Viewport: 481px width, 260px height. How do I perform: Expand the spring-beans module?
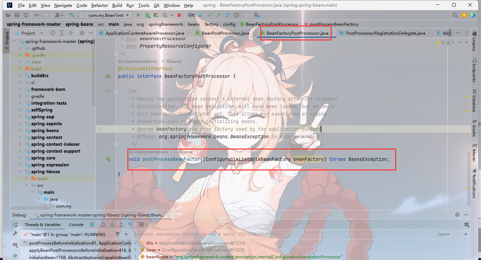[21, 130]
